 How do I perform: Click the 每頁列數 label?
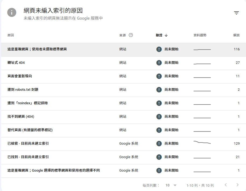pyautogui.click(x=151, y=186)
